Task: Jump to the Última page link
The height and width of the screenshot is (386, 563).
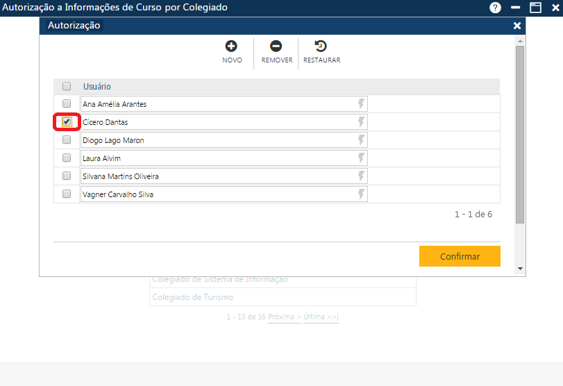Action: pos(321,317)
